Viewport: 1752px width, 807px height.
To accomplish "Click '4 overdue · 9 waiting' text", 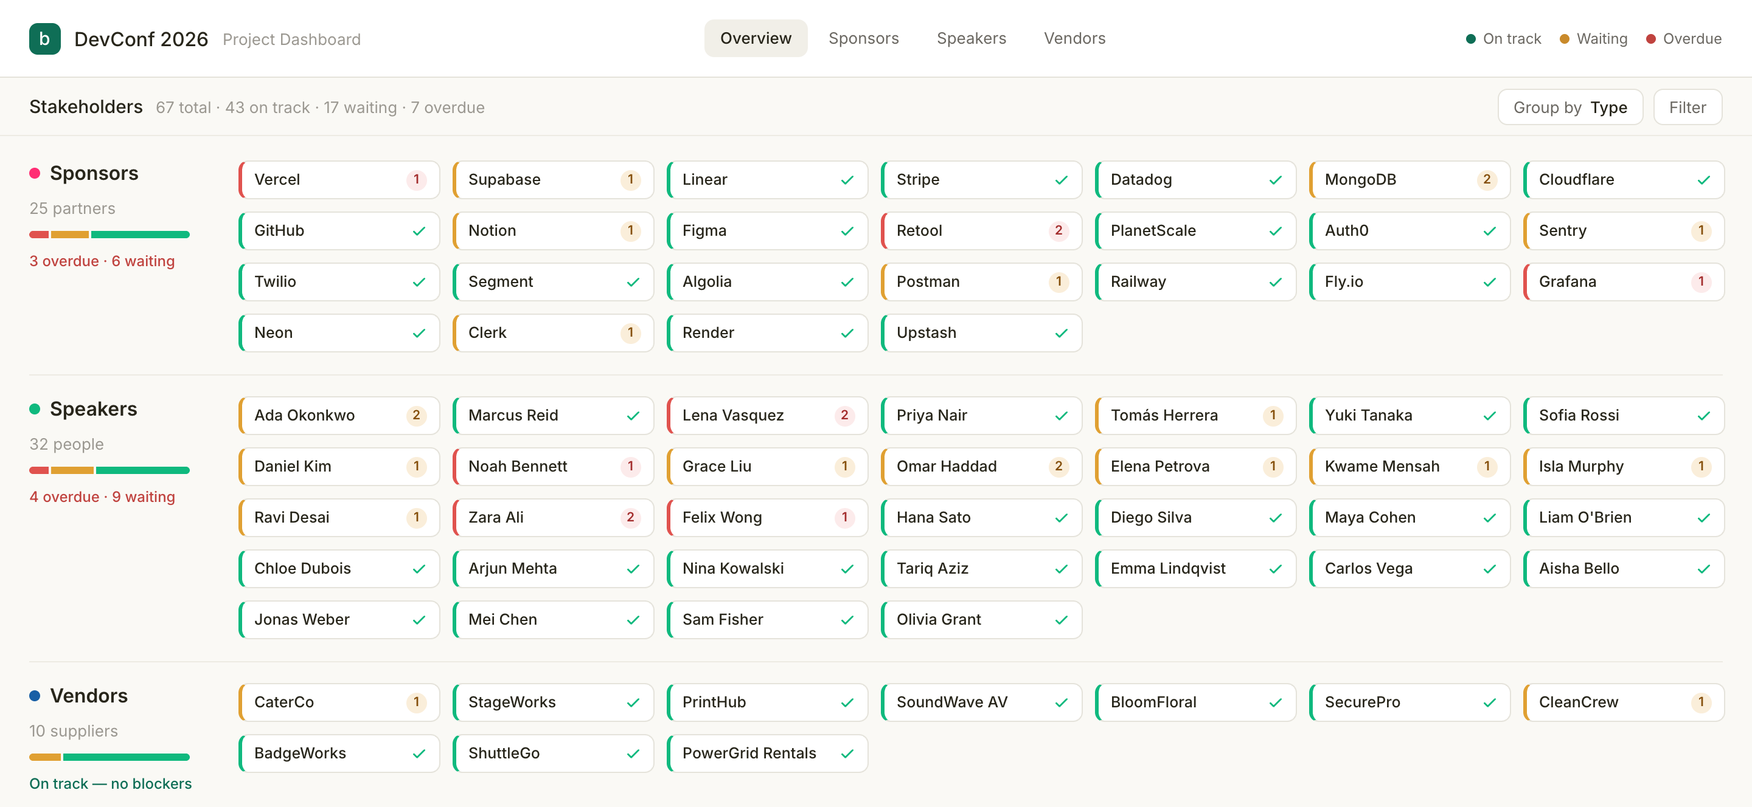I will click(102, 496).
